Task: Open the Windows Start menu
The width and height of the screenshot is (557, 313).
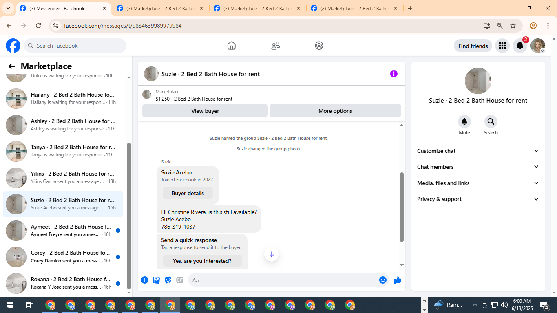Action: (9, 305)
